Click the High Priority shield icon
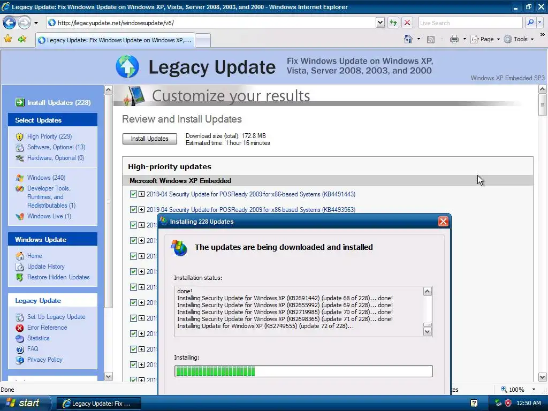This screenshot has height=411, width=548. pos(20,136)
